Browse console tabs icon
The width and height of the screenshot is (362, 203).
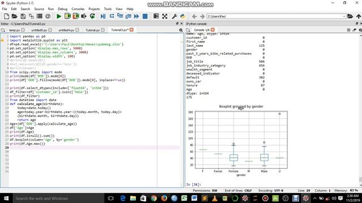pos(188,30)
